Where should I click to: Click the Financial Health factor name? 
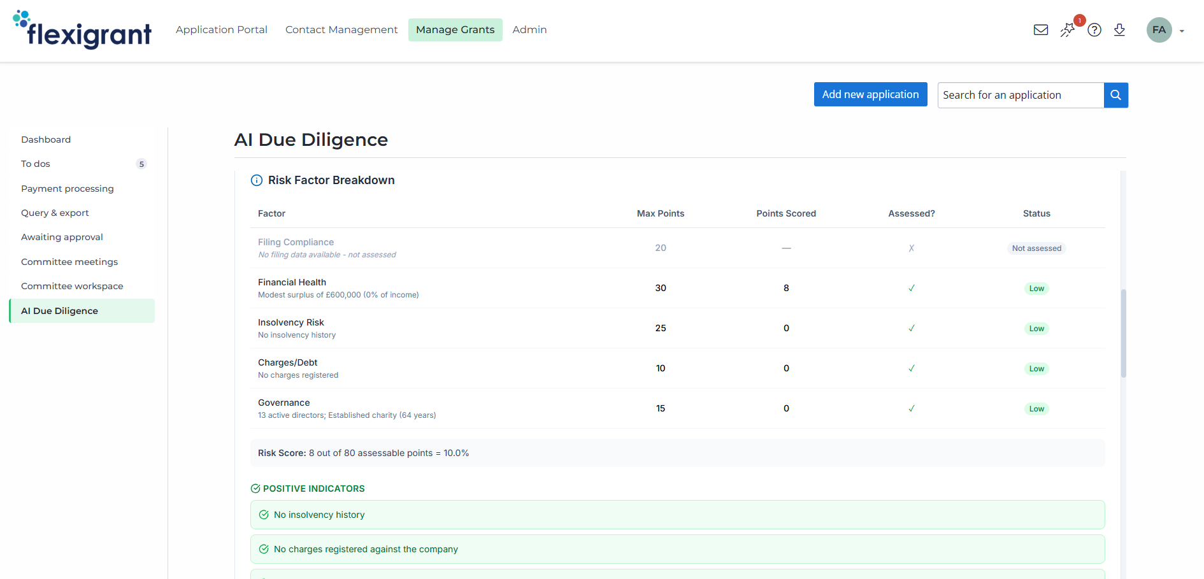(292, 282)
